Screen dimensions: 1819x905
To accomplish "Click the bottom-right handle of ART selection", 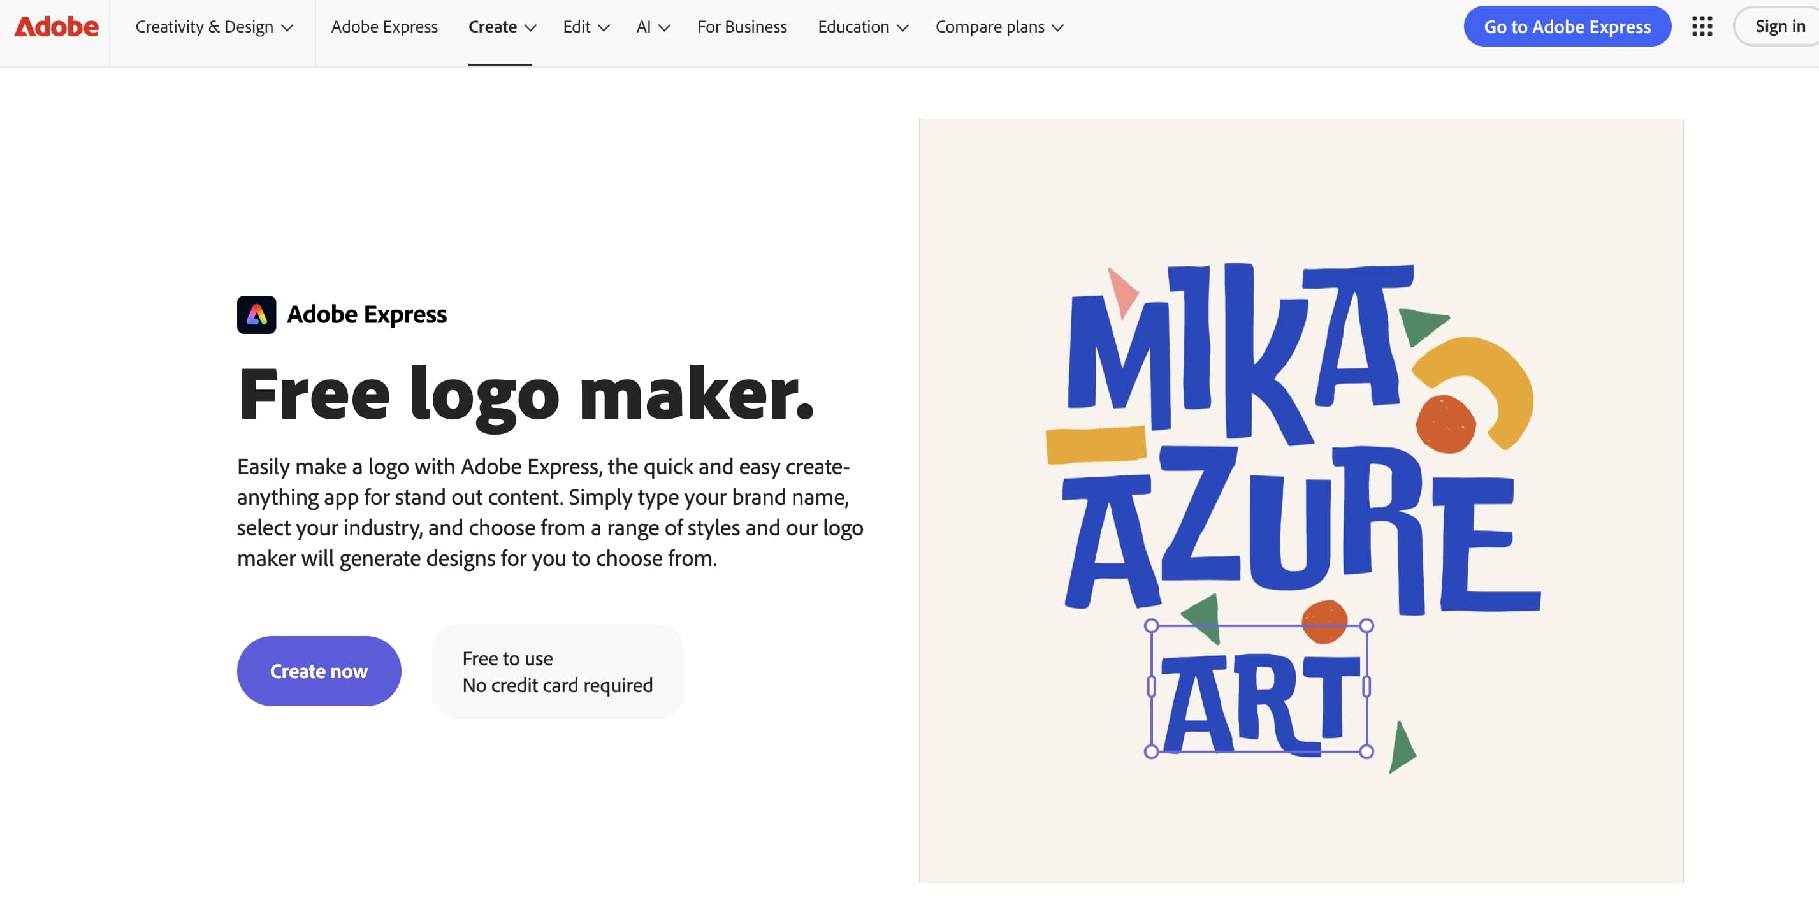I will click(1366, 751).
